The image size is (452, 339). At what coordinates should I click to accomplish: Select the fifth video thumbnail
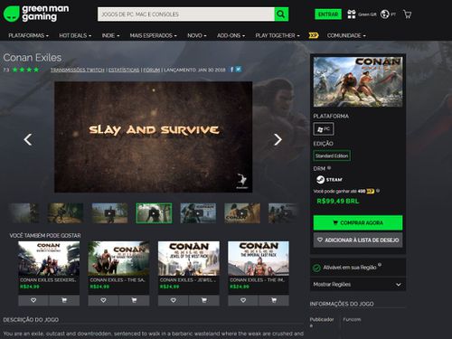click(198, 213)
